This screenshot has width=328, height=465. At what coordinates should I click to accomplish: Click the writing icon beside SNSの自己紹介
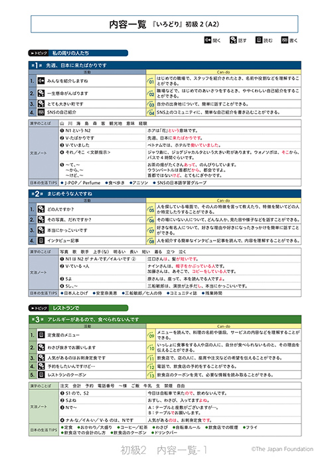click(x=41, y=112)
